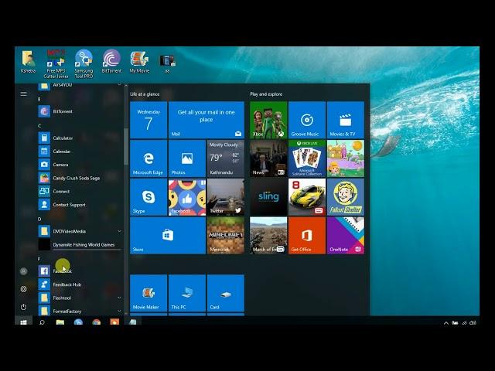
Task: Expand the Flashtool folder
Action: tap(119, 298)
